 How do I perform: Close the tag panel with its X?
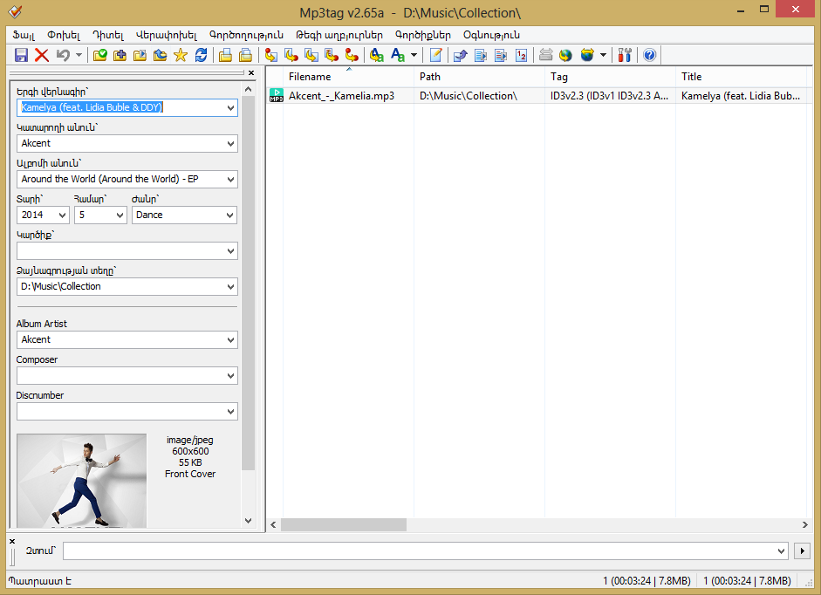(x=251, y=72)
